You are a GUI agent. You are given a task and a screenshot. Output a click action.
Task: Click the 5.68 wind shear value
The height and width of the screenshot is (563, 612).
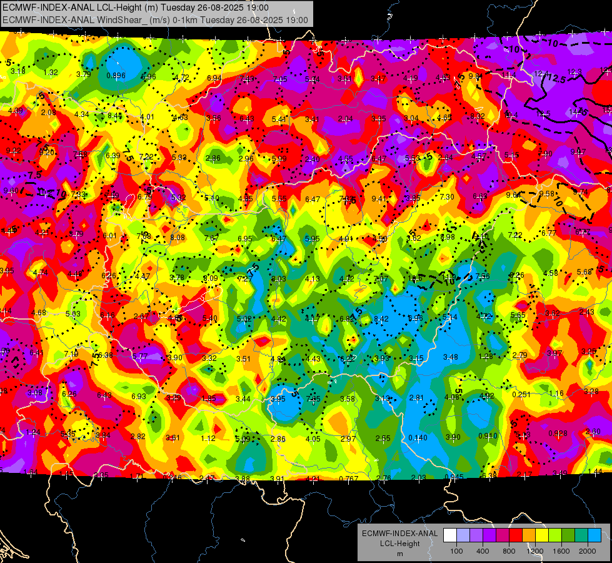click(584, 271)
